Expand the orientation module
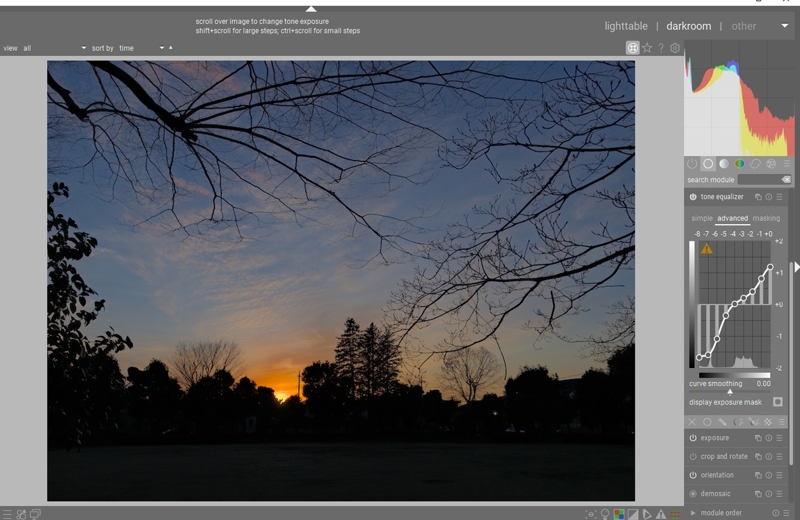800x520 pixels. (x=717, y=475)
